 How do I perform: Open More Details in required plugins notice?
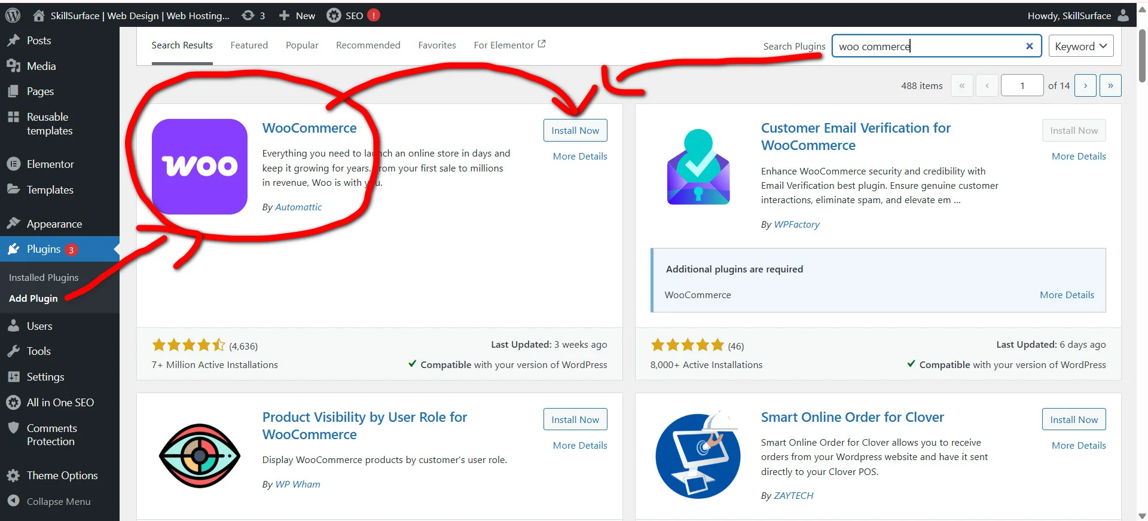coord(1067,295)
